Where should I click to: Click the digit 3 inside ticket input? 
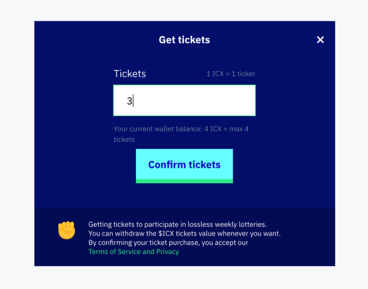click(129, 101)
